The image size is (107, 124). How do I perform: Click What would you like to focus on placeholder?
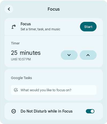(46, 90)
